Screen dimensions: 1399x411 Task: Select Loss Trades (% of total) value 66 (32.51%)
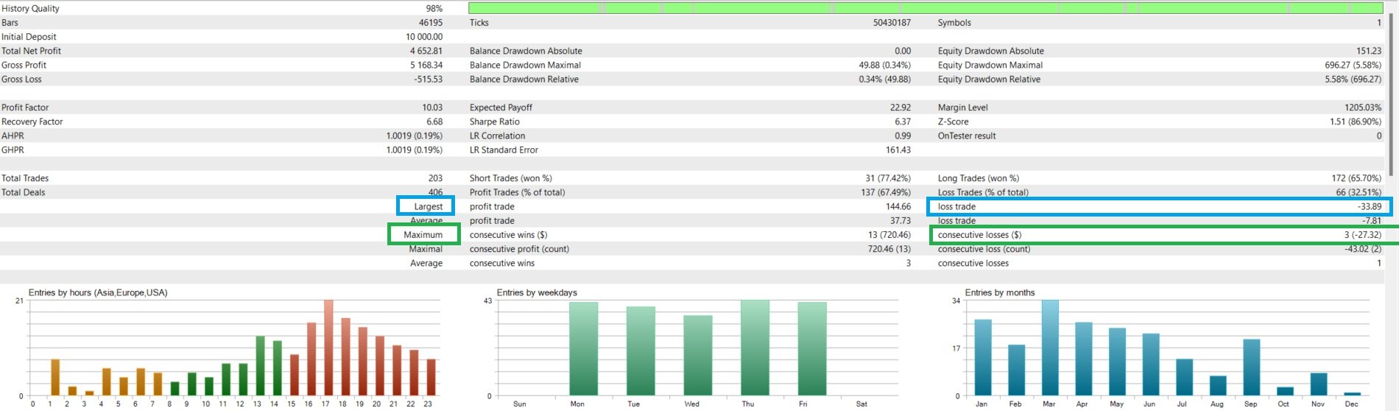coord(1359,192)
